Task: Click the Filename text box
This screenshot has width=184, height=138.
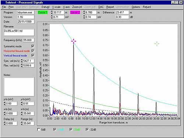Action: (x=19, y=32)
